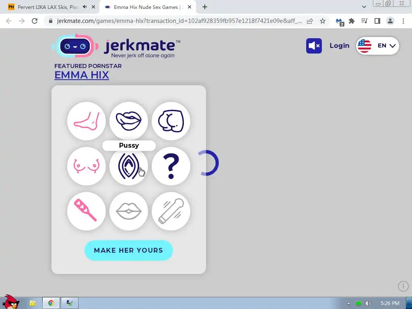This screenshot has height=309, width=412.
Task: Click the Login link
Action: (x=340, y=46)
